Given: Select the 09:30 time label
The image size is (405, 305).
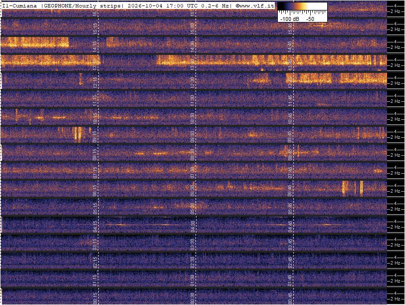Looking at the screenshot, I should (x=192, y=137).
